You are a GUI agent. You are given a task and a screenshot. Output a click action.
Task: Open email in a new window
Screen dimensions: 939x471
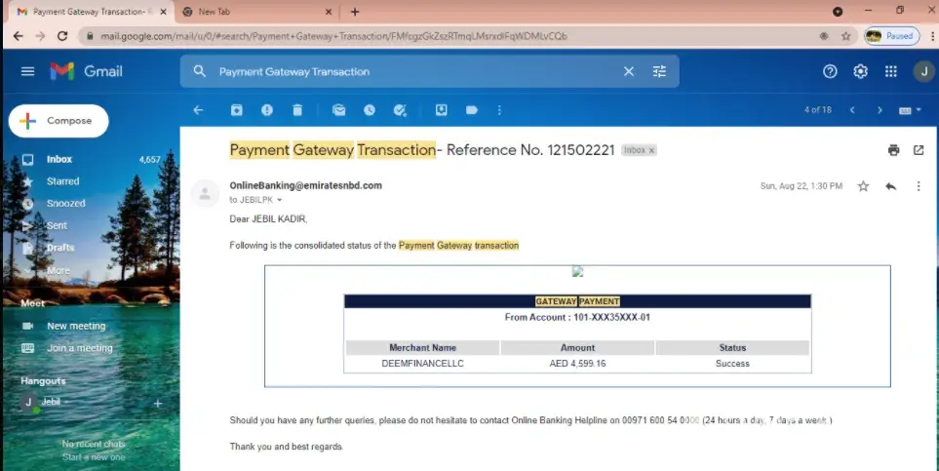tap(919, 150)
